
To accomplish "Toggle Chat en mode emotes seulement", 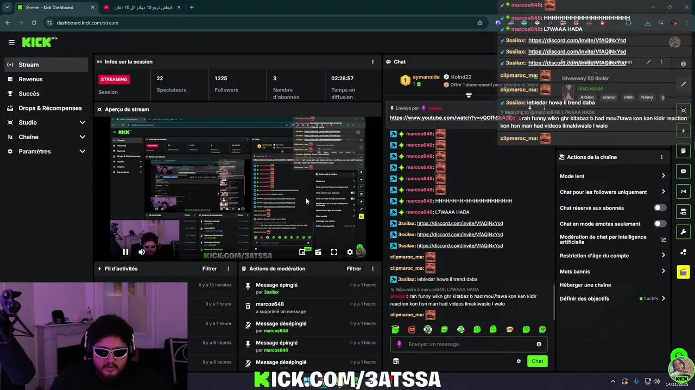I will [x=660, y=224].
